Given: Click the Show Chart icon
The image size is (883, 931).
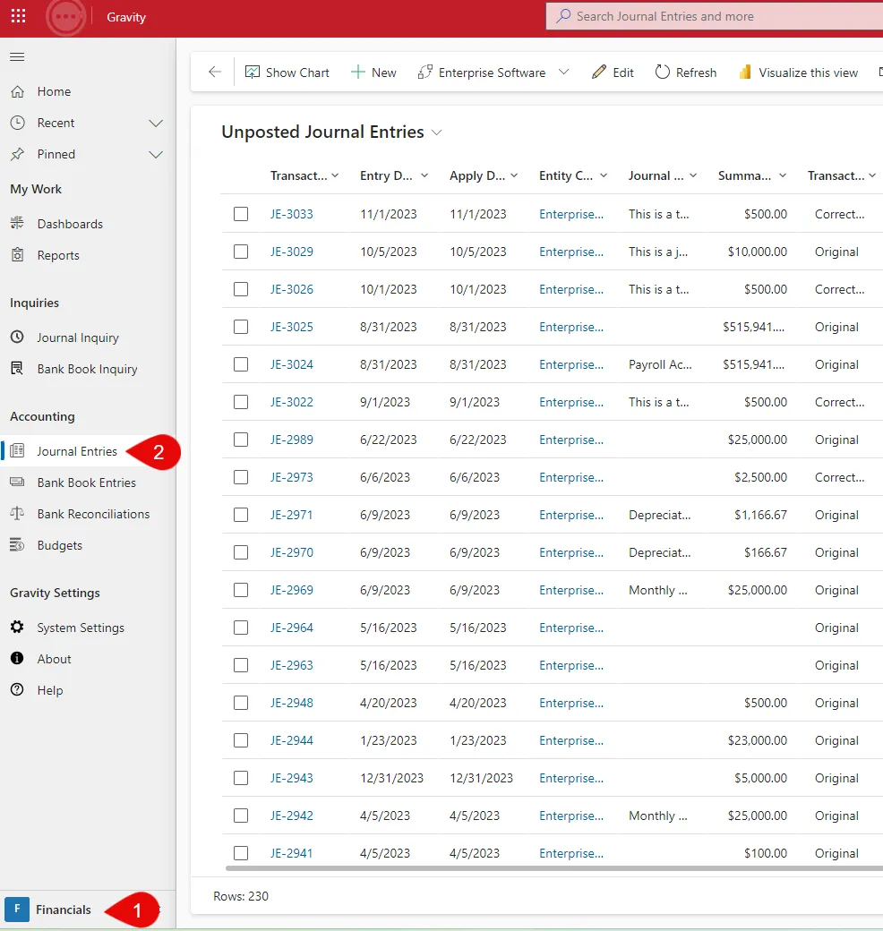Looking at the screenshot, I should pos(253,73).
